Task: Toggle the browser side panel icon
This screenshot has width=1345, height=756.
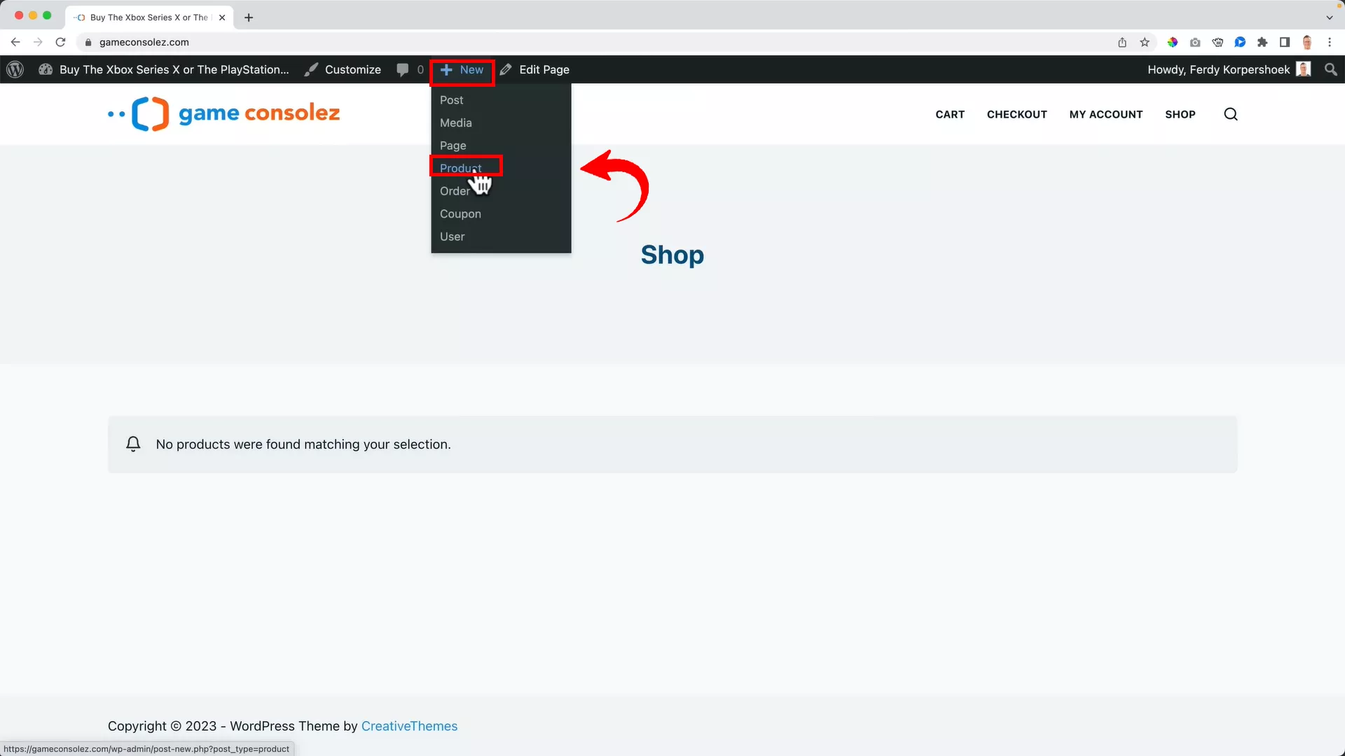Action: [x=1284, y=42]
